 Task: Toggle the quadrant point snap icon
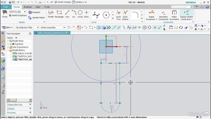(149, 27)
